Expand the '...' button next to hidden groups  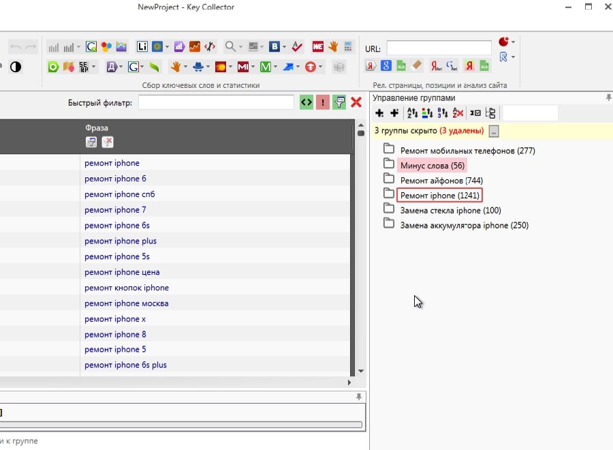coord(494,131)
